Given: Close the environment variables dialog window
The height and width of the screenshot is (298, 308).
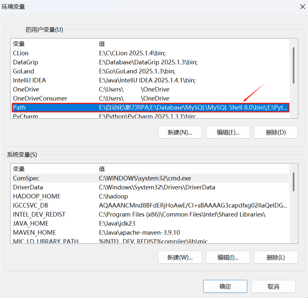Looking at the screenshot, I should pyautogui.click(x=302, y=6).
